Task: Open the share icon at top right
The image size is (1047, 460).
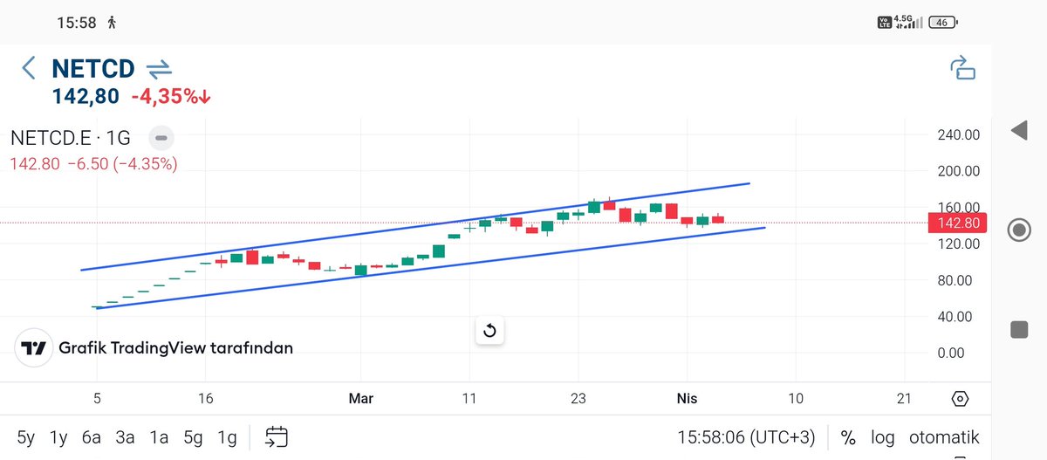Action: 961,68
